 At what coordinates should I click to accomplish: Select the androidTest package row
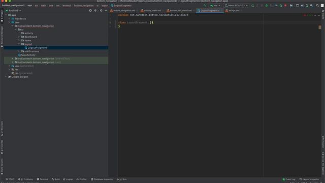click(x=56, y=59)
